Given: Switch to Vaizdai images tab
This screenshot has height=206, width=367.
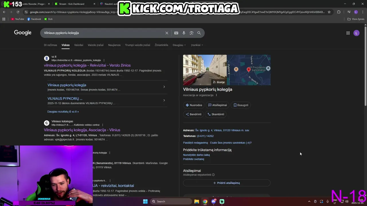Looking at the screenshot, I should (x=79, y=45).
